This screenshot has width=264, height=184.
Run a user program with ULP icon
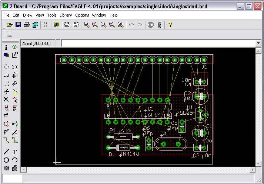point(76,25)
